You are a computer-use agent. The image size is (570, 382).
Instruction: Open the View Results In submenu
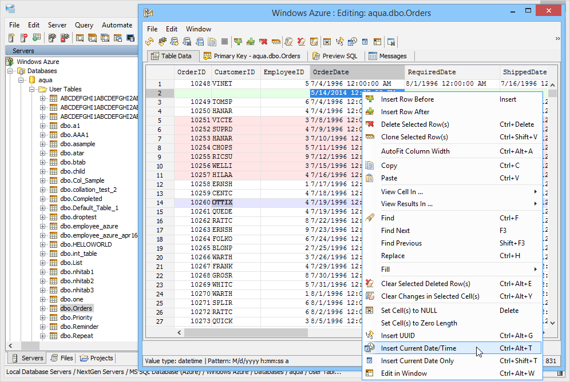click(x=452, y=203)
